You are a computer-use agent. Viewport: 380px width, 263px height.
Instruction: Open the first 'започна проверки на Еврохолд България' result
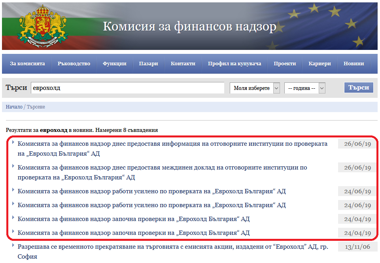pos(134,219)
